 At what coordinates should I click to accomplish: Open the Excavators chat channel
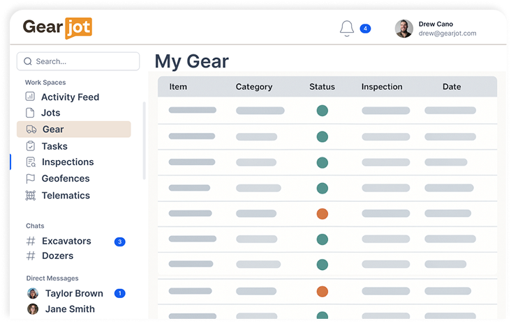tap(66, 241)
